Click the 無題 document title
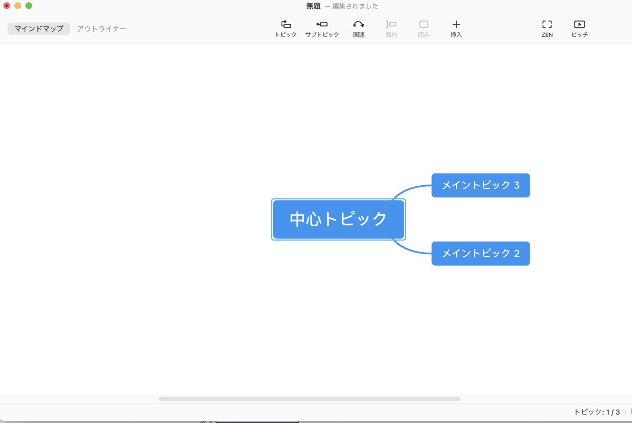This screenshot has width=632, height=423. tap(313, 6)
